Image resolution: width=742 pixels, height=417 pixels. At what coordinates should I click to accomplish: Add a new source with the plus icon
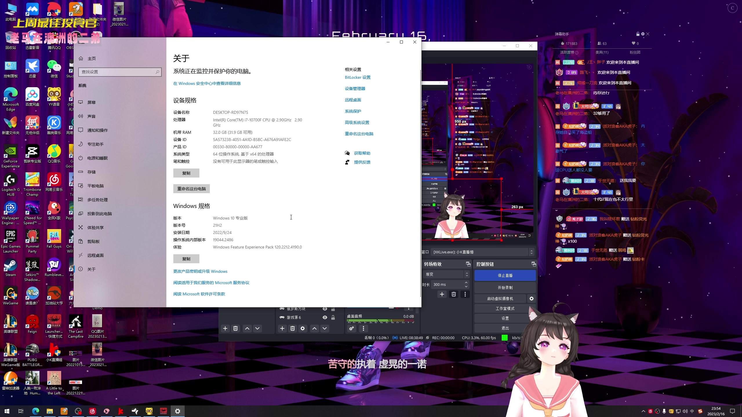pos(282,328)
